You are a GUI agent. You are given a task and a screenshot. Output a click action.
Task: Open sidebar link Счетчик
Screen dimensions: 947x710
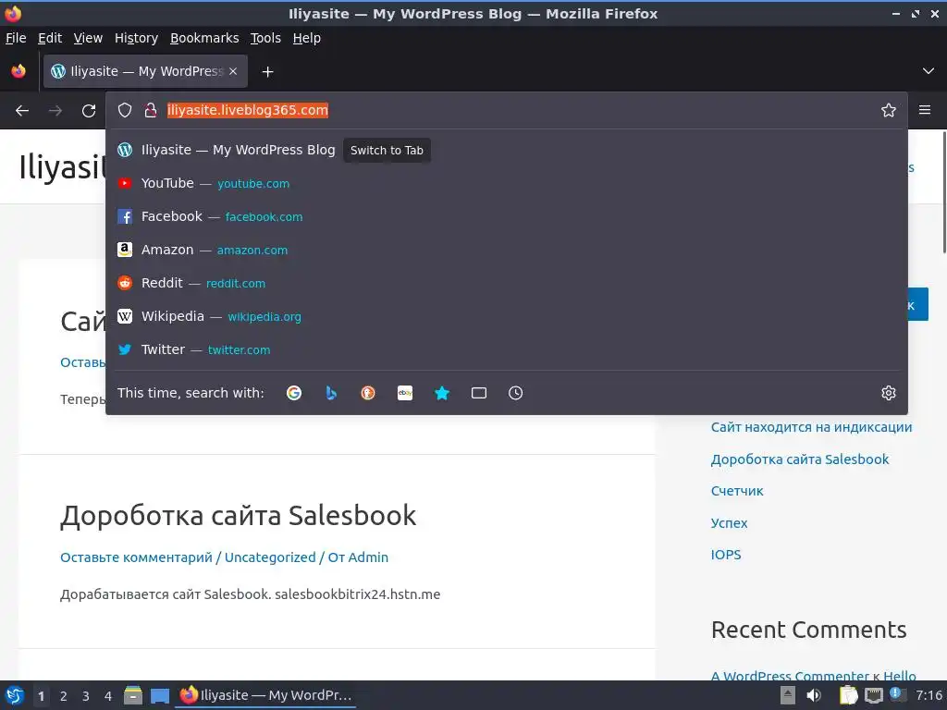coord(737,491)
